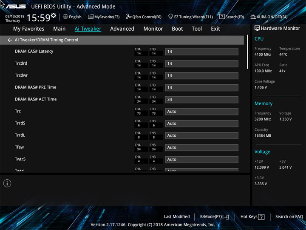Click the globe language icon
The height and width of the screenshot is (230, 306).
coord(65,17)
